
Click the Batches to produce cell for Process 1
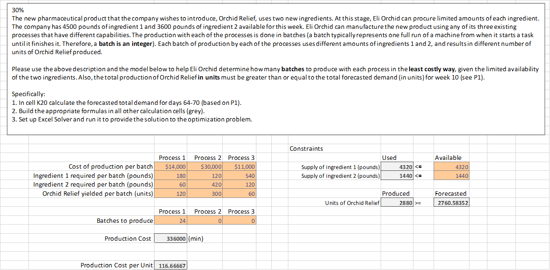[x=170, y=220]
